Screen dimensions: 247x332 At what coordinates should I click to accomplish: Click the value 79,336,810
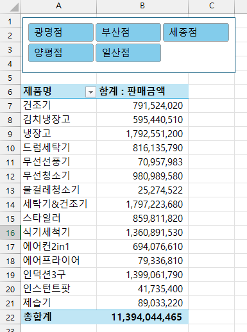[160, 261]
